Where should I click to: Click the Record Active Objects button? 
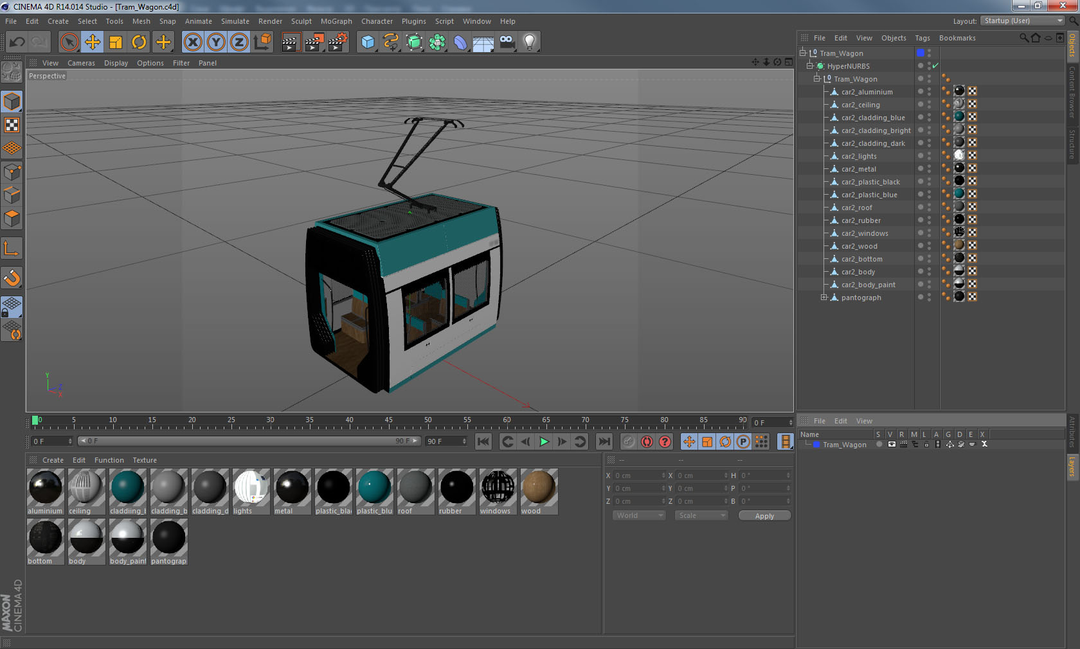(629, 441)
